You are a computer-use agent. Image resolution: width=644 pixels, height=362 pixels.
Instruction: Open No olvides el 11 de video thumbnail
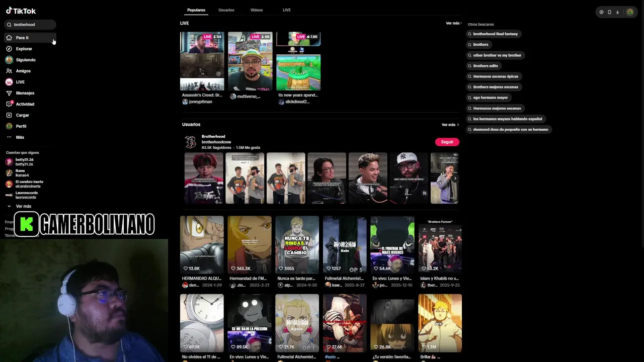202,323
